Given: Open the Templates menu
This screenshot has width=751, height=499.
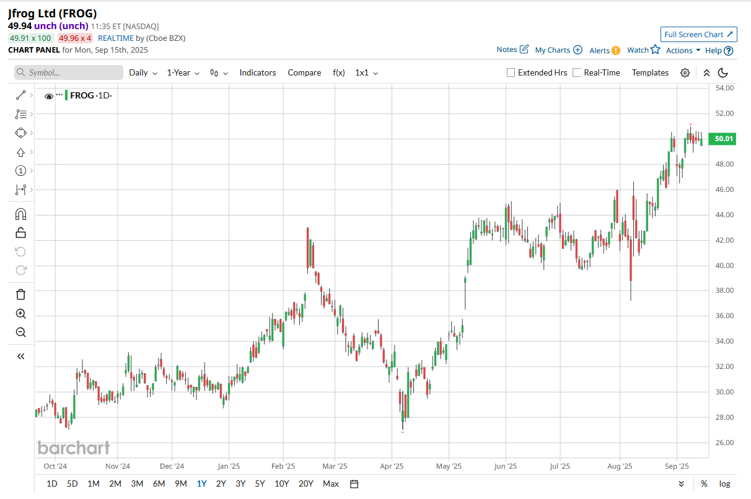Looking at the screenshot, I should pos(650,72).
